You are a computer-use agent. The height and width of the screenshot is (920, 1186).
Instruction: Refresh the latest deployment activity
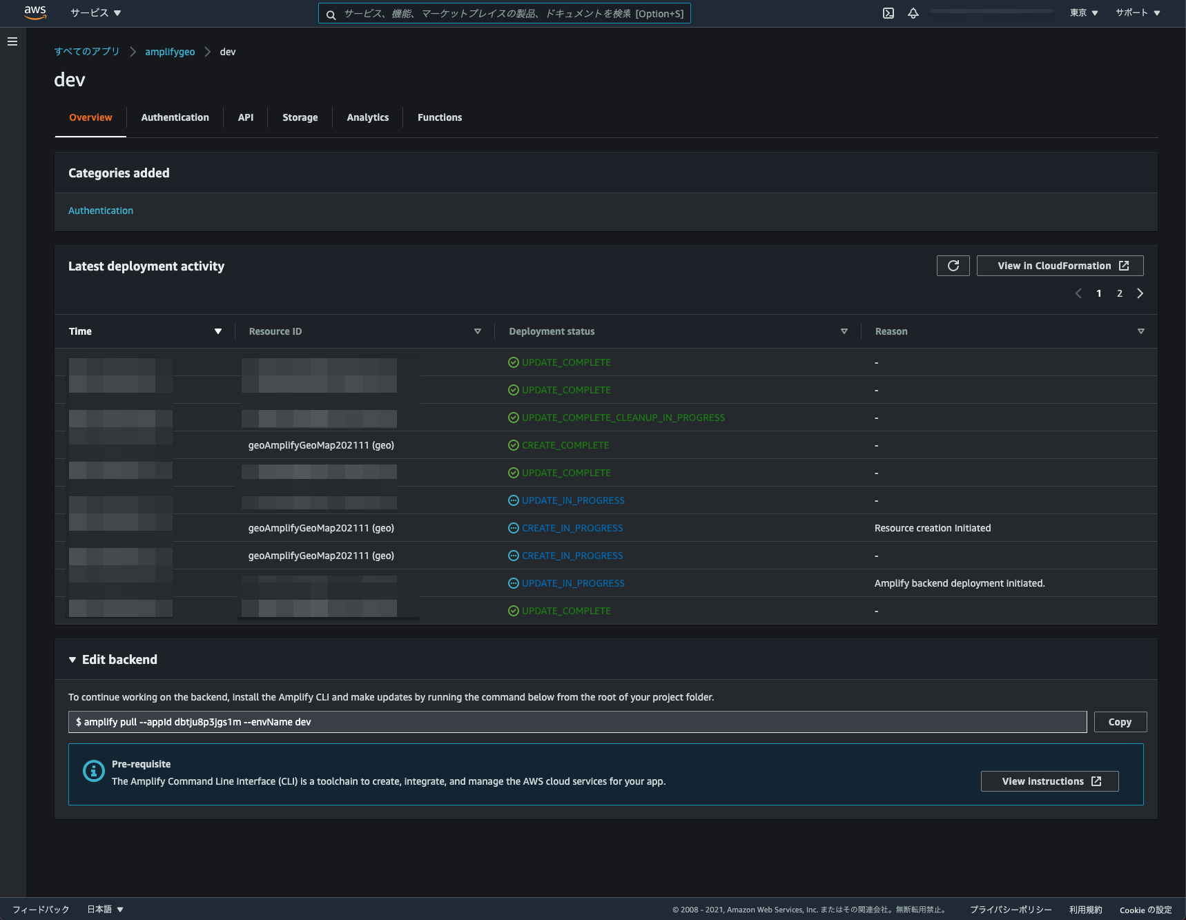pos(953,266)
